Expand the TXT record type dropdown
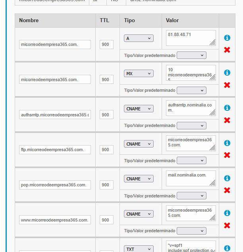Screen dimensions: 243x252 coord(139,249)
